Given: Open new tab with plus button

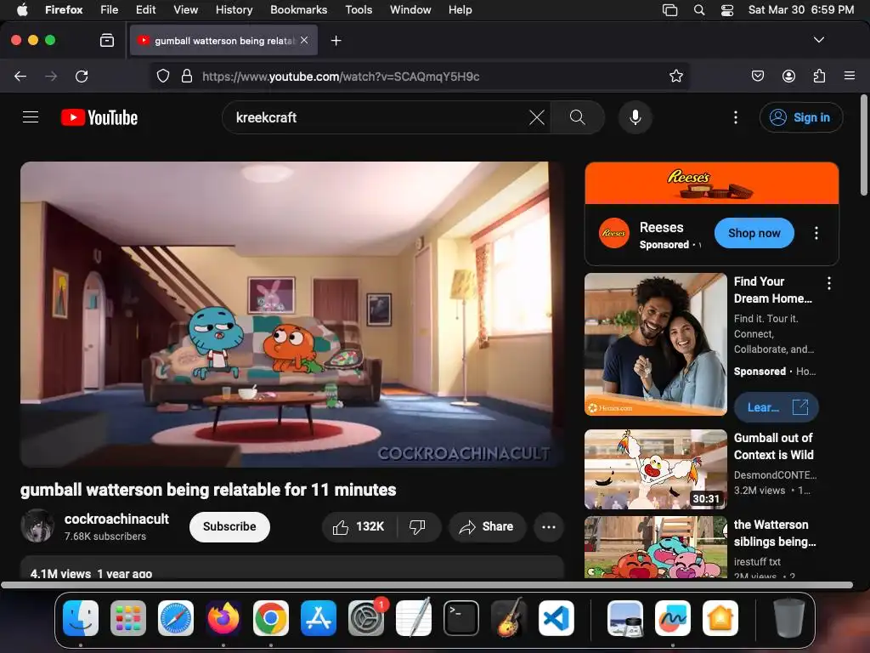Looking at the screenshot, I should 336,41.
